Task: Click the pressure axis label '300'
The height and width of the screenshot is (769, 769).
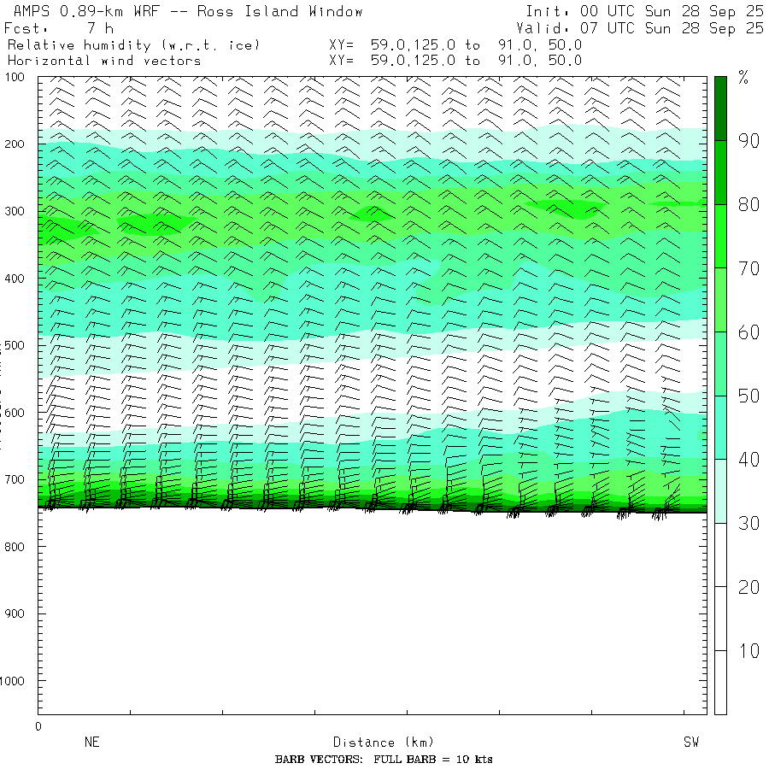Action: [x=15, y=211]
